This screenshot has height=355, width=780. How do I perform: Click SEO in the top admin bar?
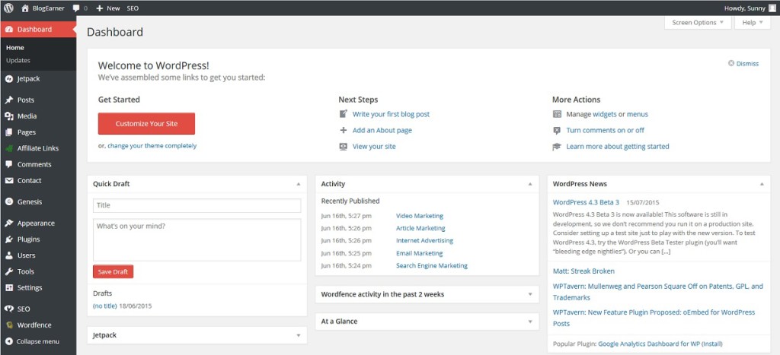coord(133,8)
